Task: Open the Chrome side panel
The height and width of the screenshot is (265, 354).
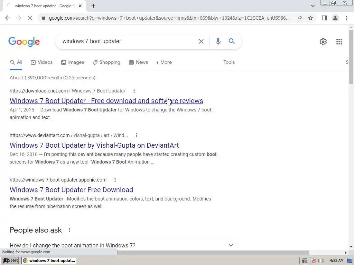Action: (324, 18)
